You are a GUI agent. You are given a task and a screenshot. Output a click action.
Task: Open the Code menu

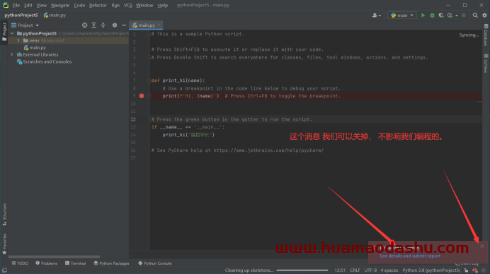(x=79, y=6)
